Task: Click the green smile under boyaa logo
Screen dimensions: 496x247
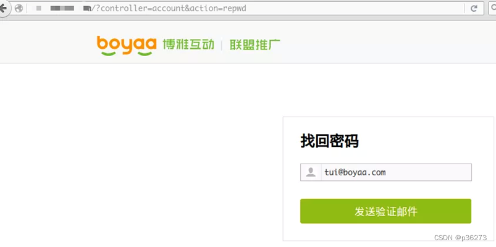Action: 108,54
